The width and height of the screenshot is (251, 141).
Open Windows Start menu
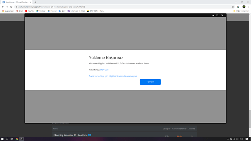pos(2,139)
